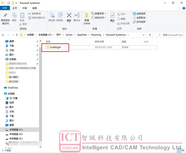Click the Up one level arrow

pyautogui.click(x=17, y=35)
